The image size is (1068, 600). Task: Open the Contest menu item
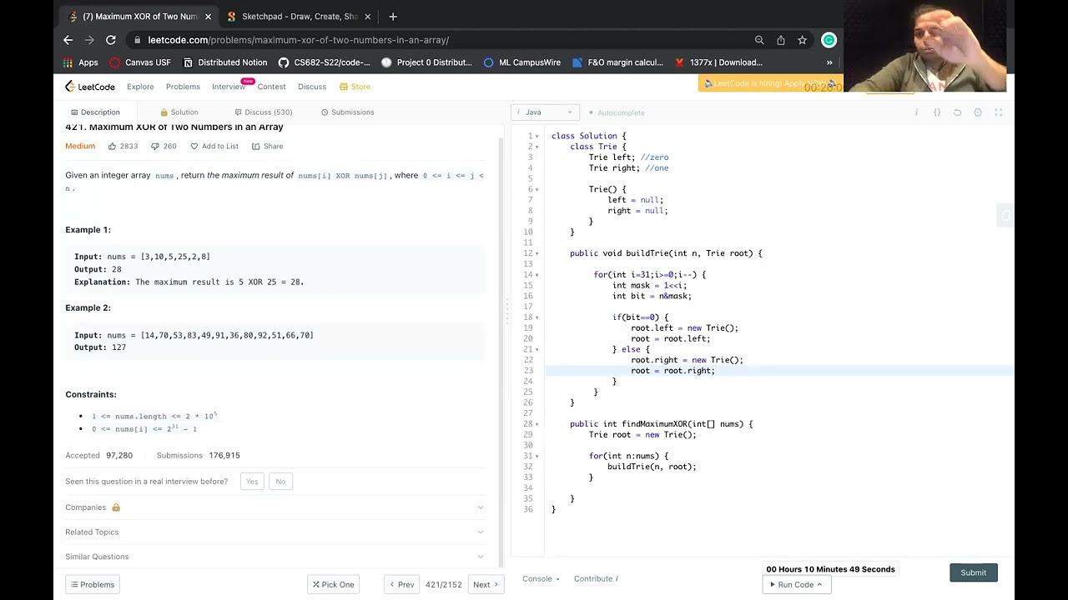271,87
